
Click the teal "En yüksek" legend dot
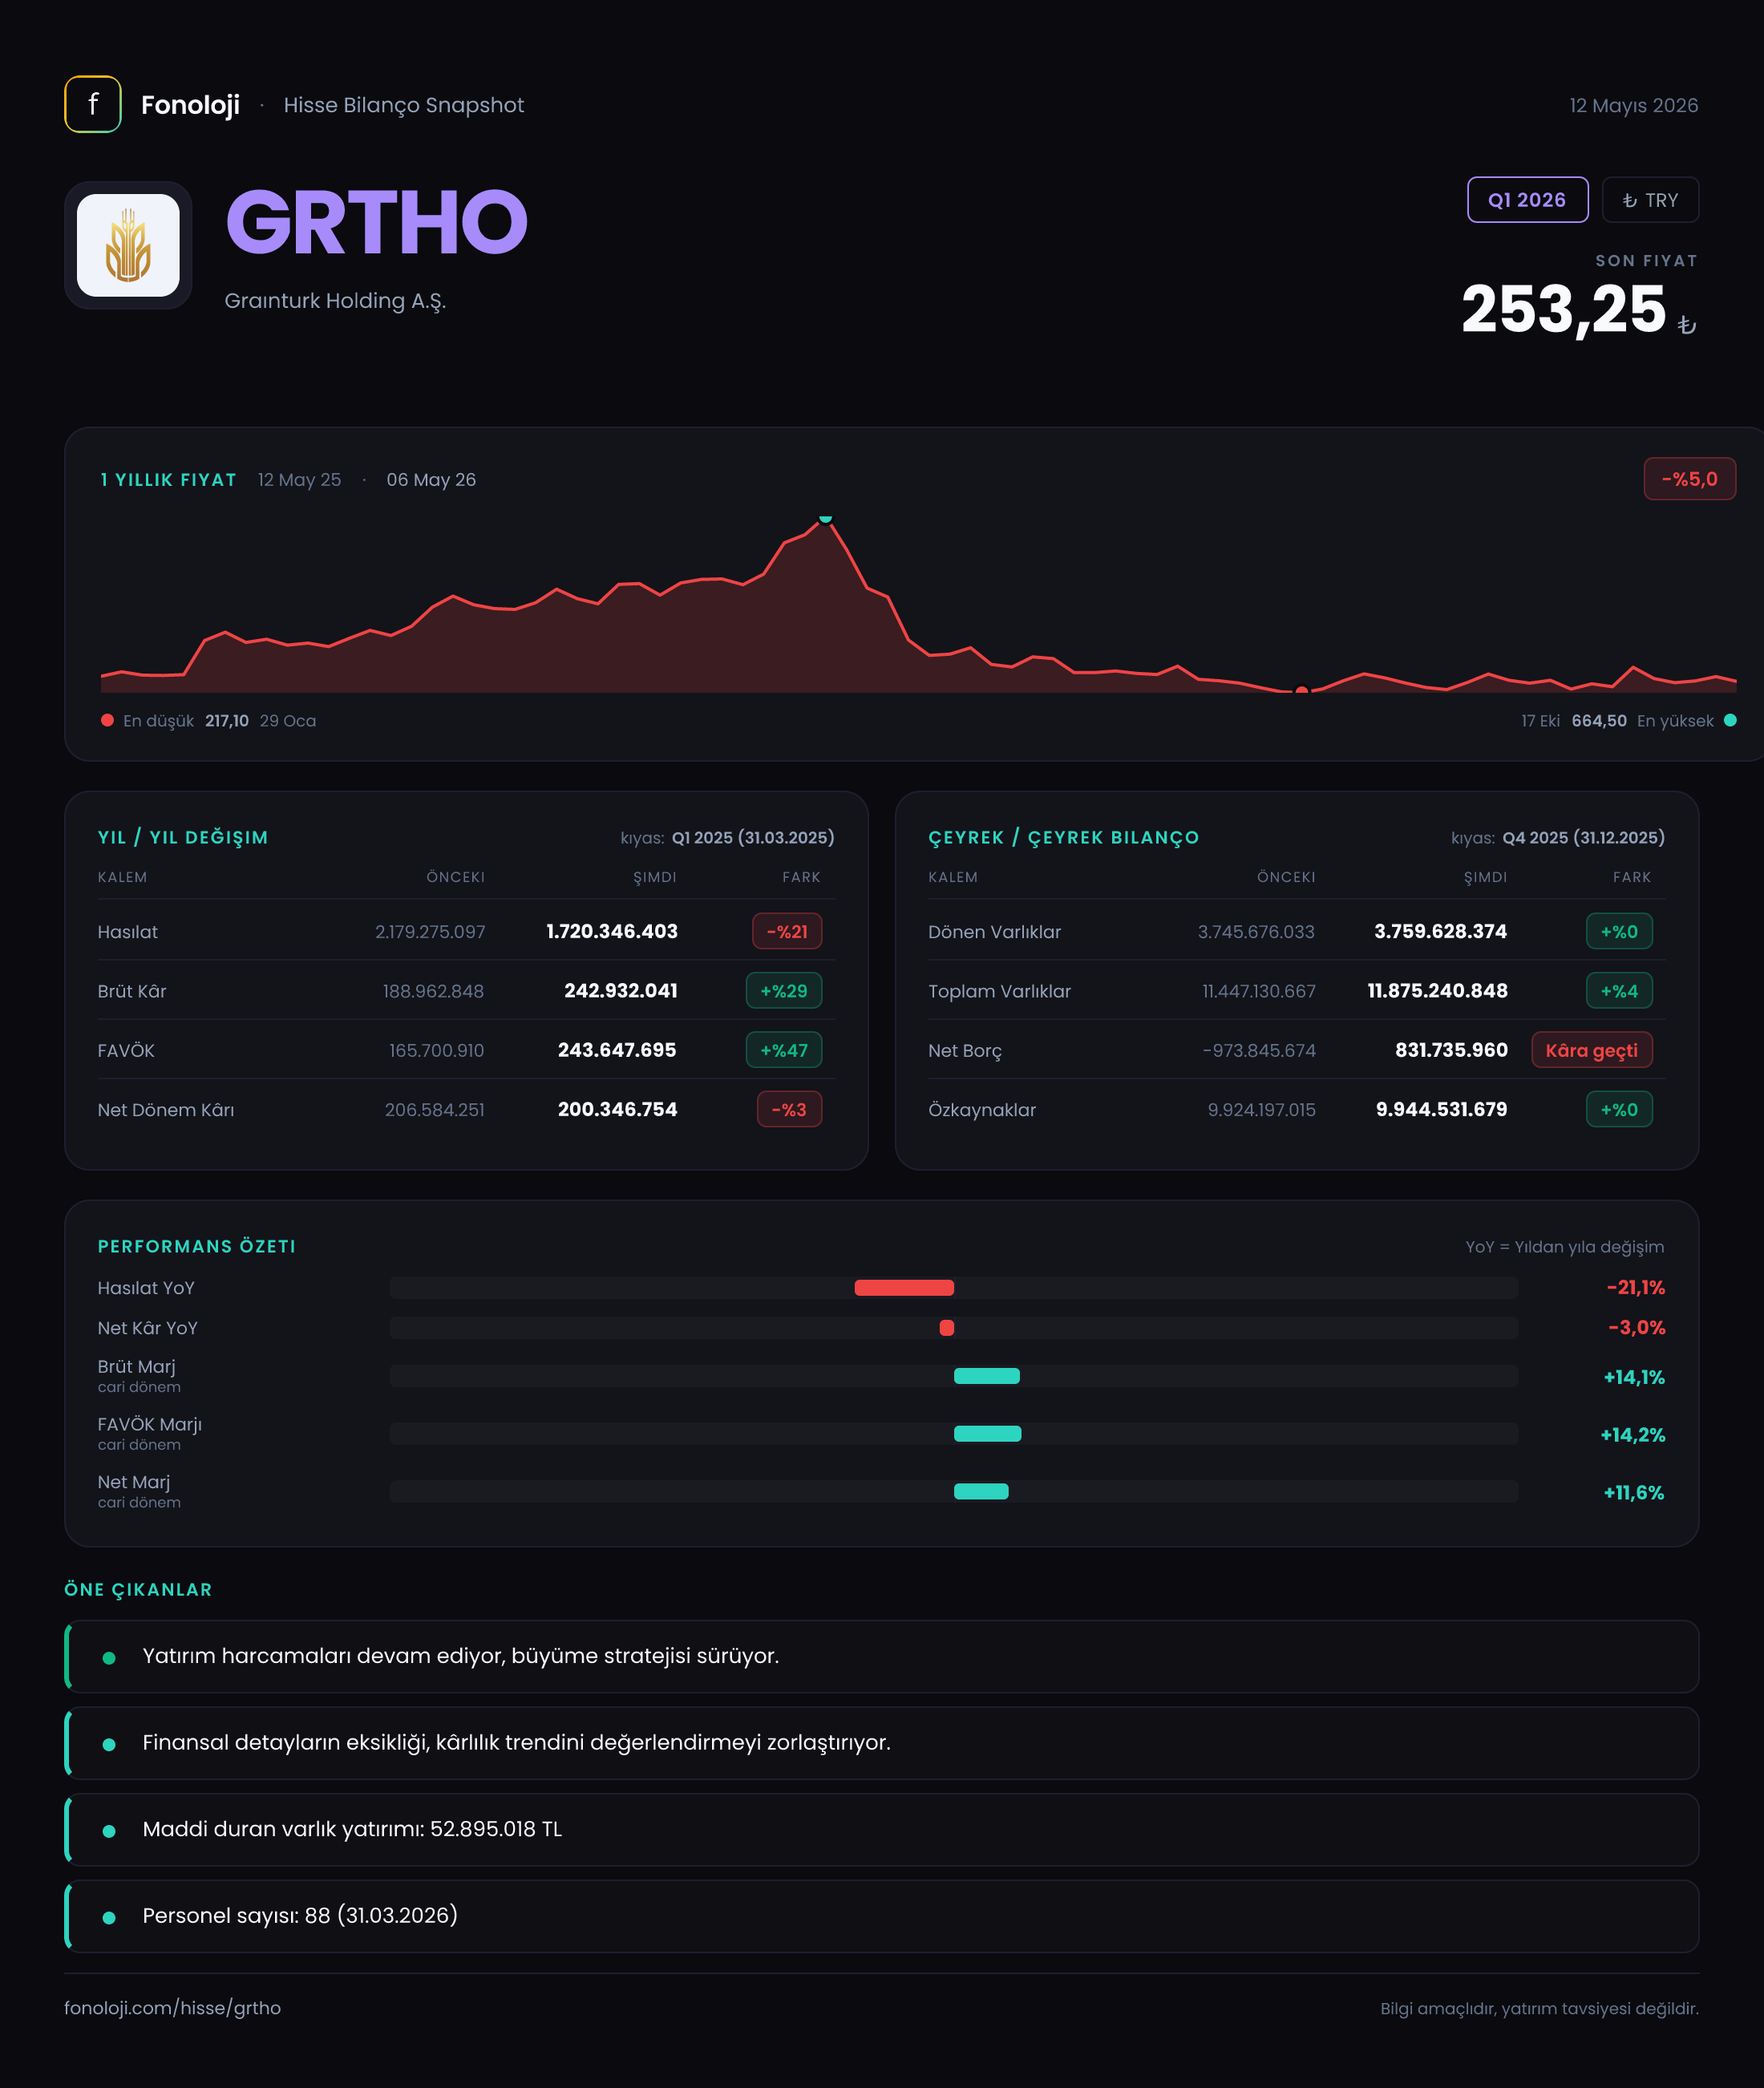pos(1730,720)
